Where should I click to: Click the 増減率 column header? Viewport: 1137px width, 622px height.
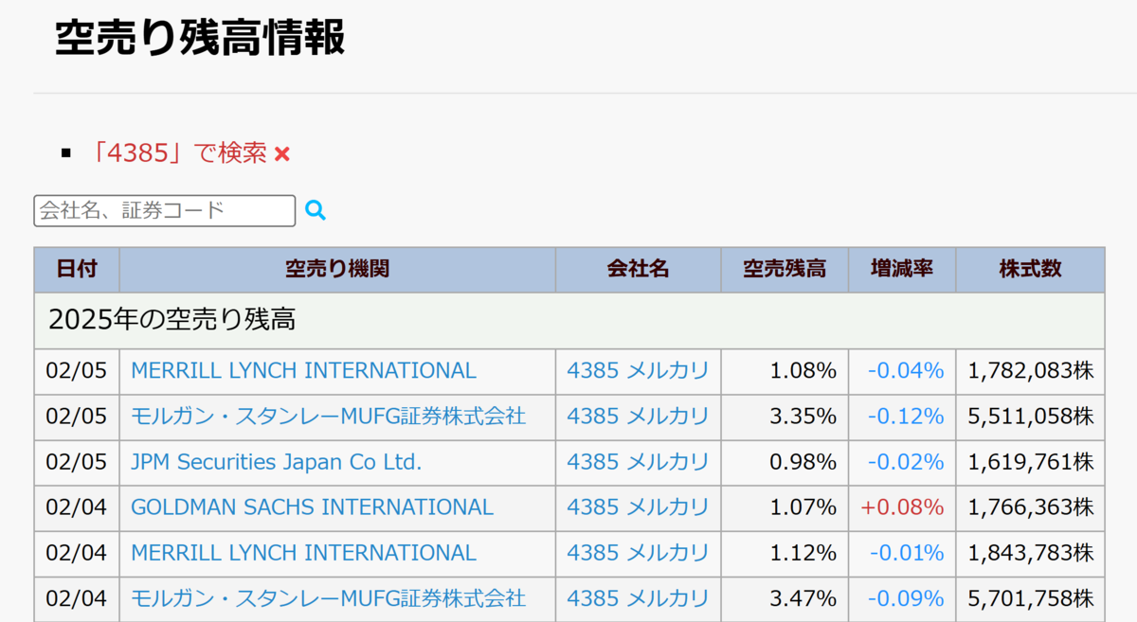click(902, 270)
